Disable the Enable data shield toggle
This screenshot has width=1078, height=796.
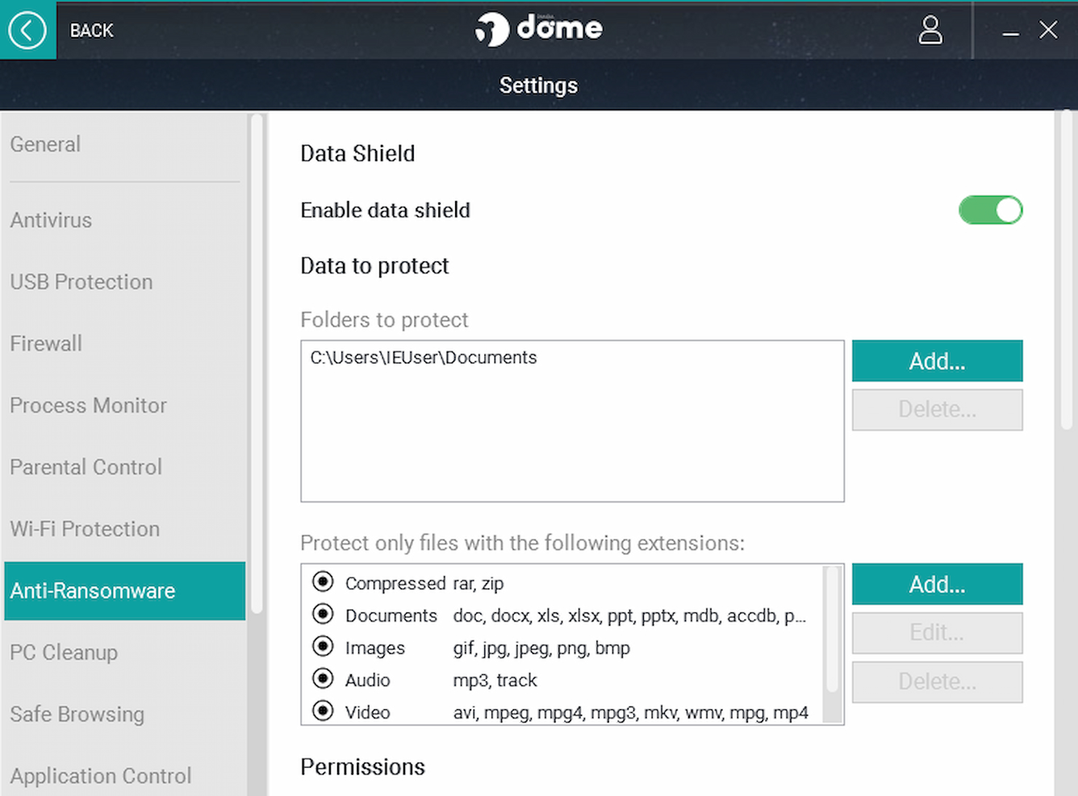coord(990,210)
